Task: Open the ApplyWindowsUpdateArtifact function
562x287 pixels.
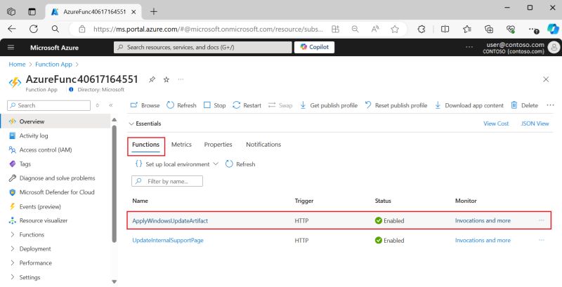Action: click(170, 221)
